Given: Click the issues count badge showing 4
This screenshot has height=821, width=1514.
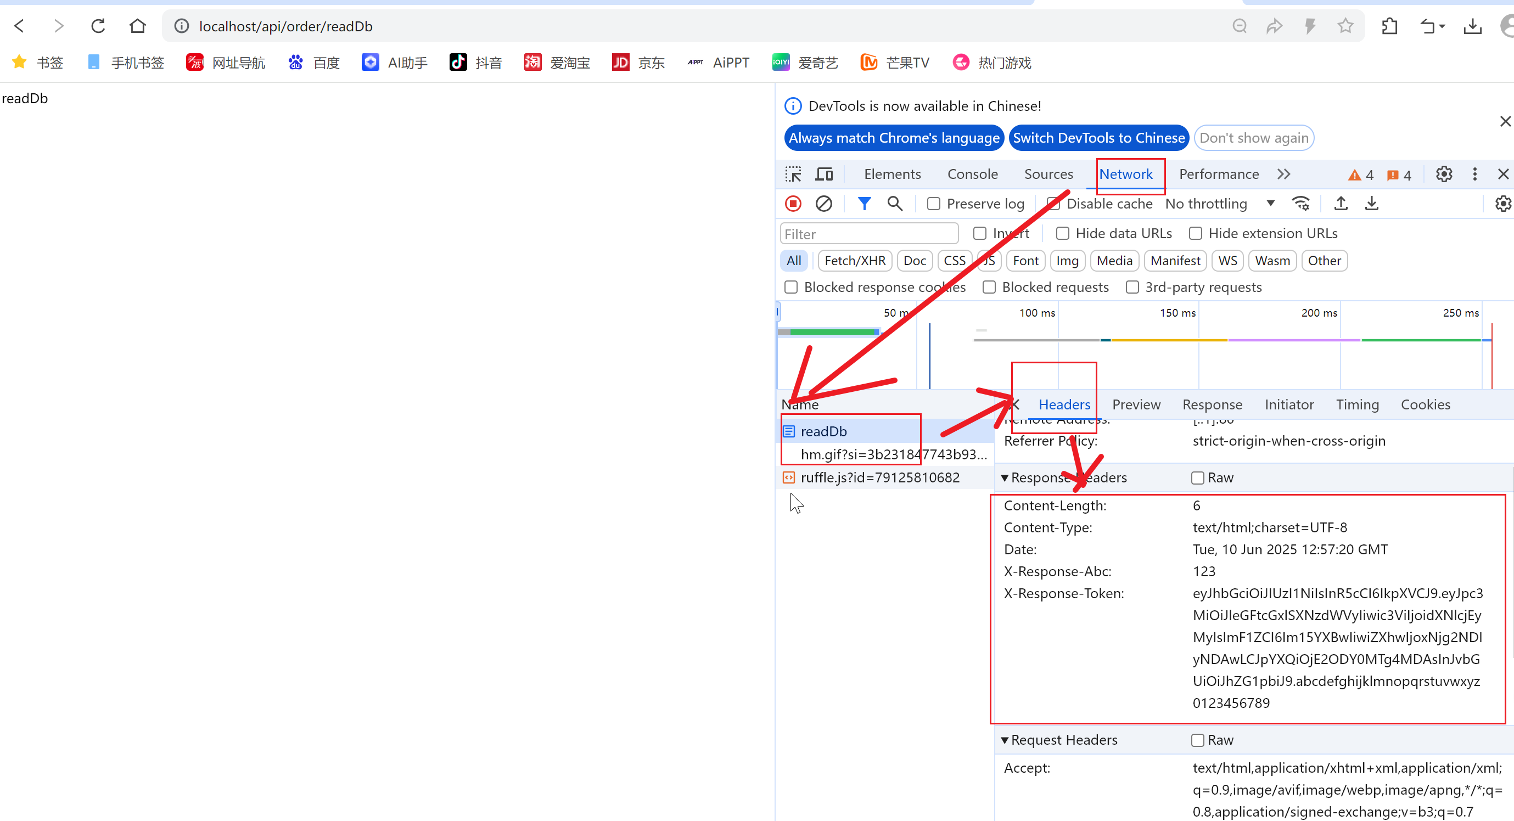Looking at the screenshot, I should [x=1398, y=175].
